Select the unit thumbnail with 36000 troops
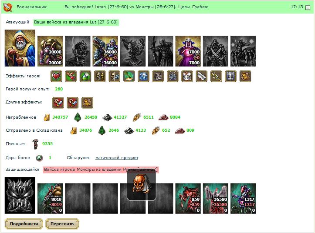This screenshot has height=233, width=315. click(x=105, y=51)
